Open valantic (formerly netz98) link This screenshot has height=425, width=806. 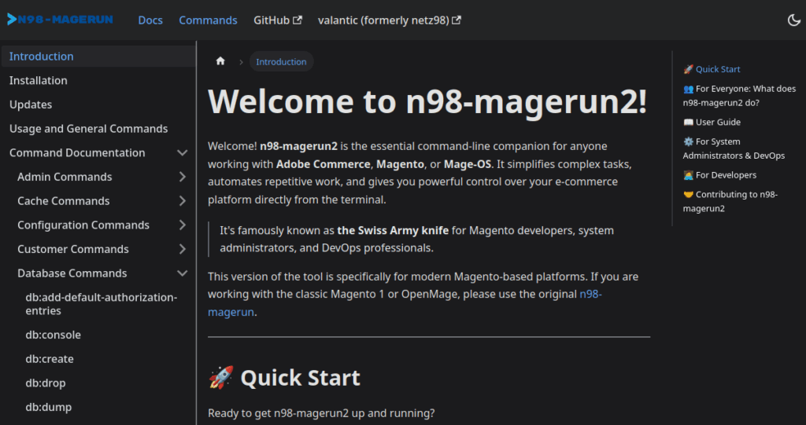click(x=389, y=20)
